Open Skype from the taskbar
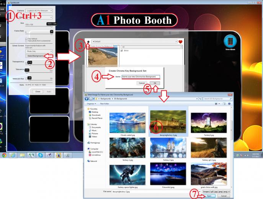The image size is (263, 199). click(x=41, y=155)
